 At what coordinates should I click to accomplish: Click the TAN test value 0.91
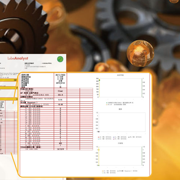tap(60, 100)
